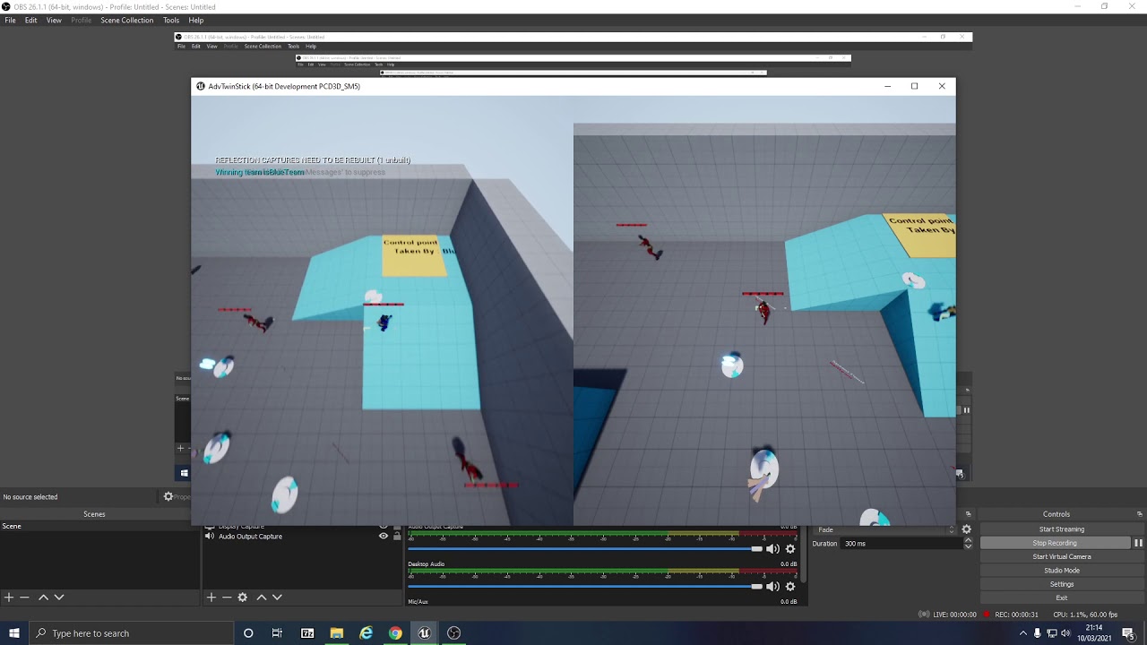Open the Windows Start menu
1147x645 pixels.
[14, 633]
